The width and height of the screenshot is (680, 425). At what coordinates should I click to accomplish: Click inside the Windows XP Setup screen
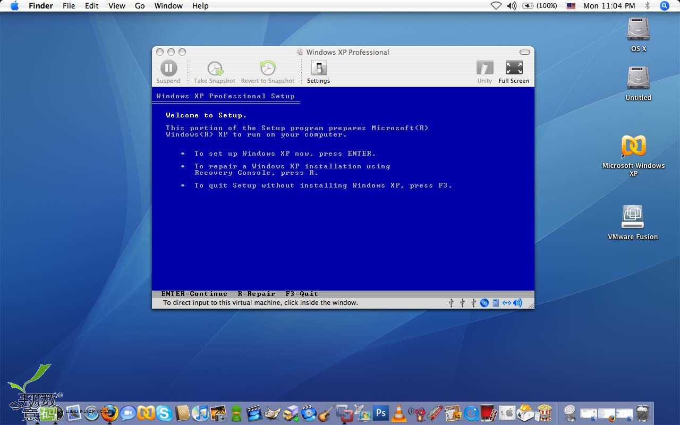(343, 223)
